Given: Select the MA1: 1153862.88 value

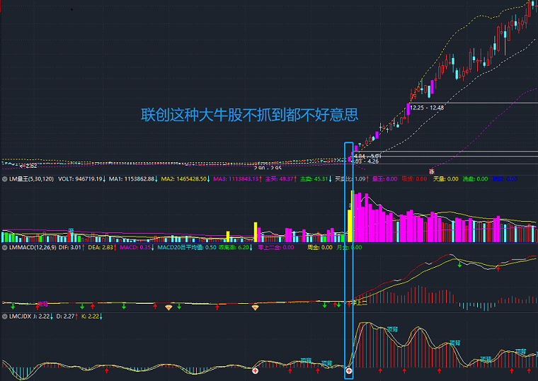Looking at the screenshot, I should (x=133, y=179).
